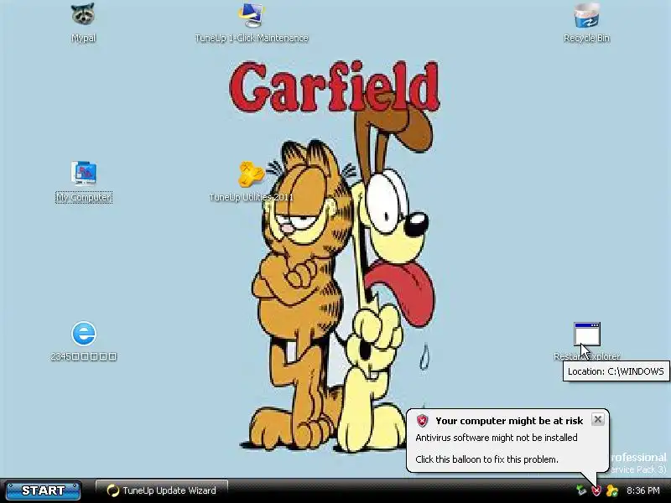Click the START button on taskbar
The width and height of the screenshot is (671, 503).
point(44,490)
